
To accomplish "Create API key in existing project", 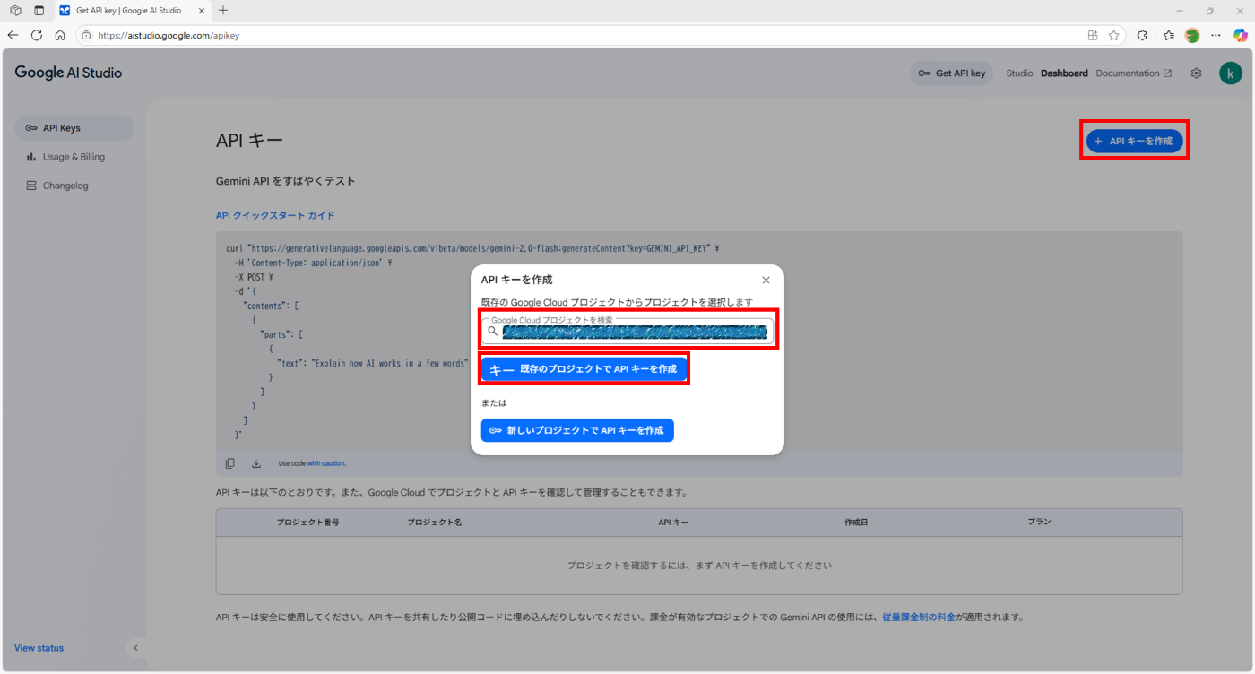I will click(584, 369).
